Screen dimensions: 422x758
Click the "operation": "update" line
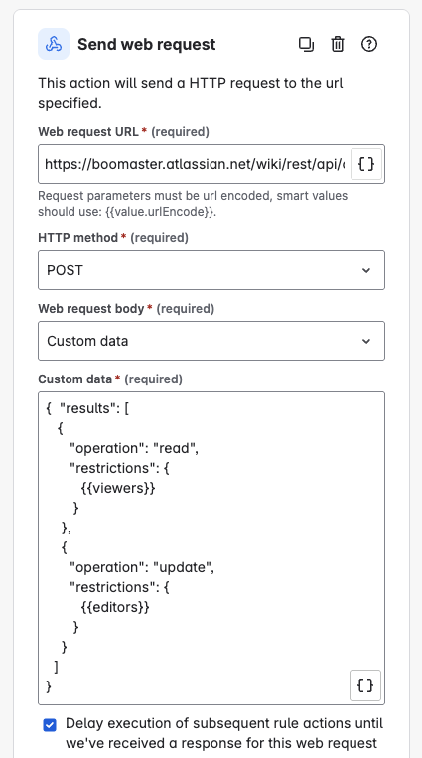click(142, 567)
